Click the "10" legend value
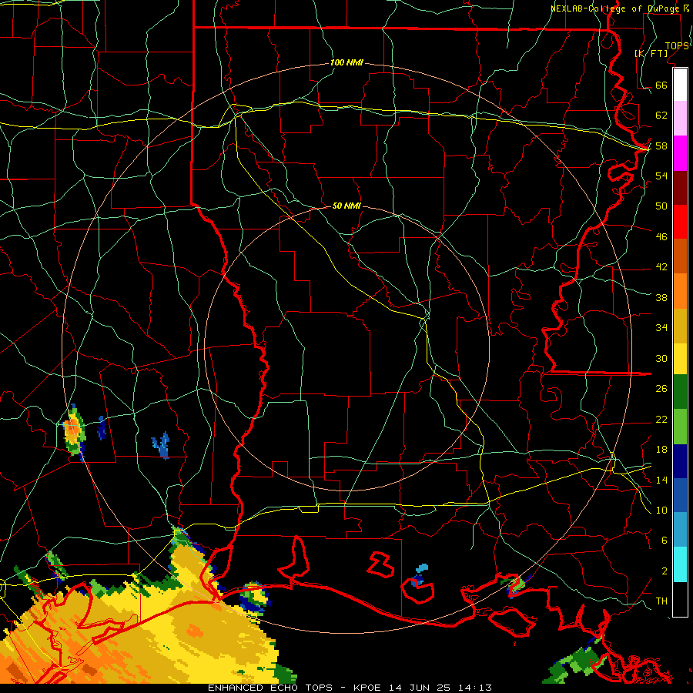 pos(661,511)
